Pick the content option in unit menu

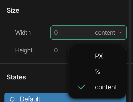coord(97,87)
